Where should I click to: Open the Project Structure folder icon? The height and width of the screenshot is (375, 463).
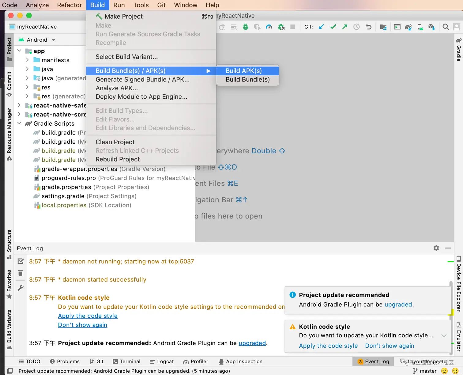tap(383, 27)
